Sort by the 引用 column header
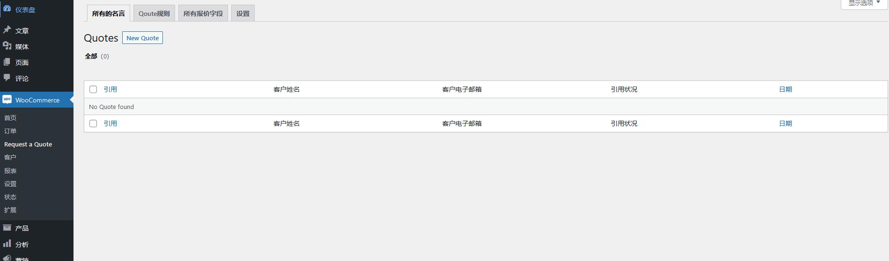This screenshot has width=889, height=261. click(x=110, y=89)
